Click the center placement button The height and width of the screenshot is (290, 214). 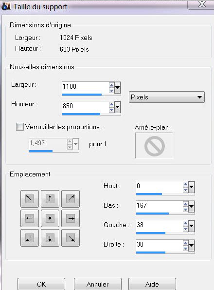[x=50, y=218]
